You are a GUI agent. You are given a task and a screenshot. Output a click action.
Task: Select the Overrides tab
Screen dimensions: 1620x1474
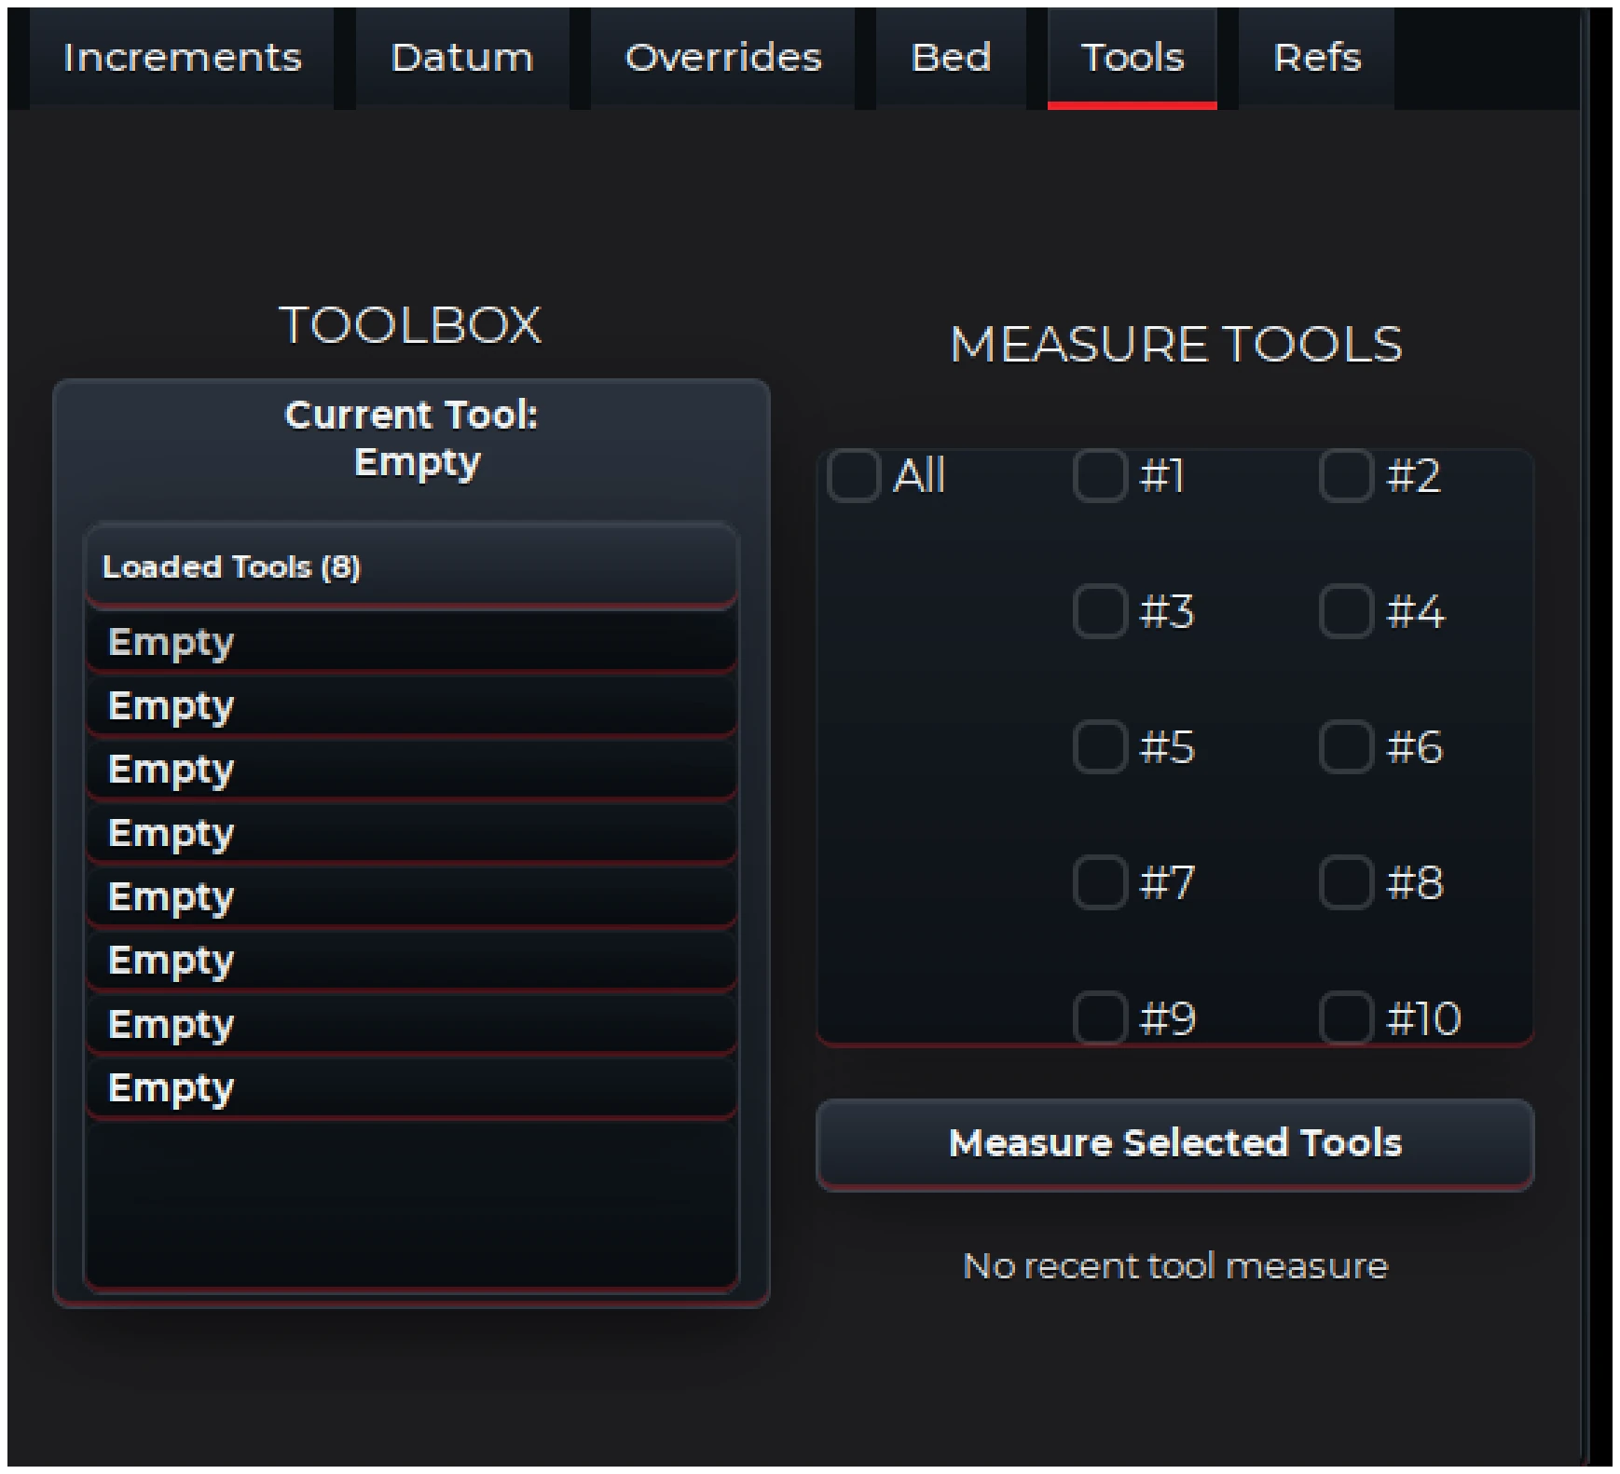coord(723,58)
